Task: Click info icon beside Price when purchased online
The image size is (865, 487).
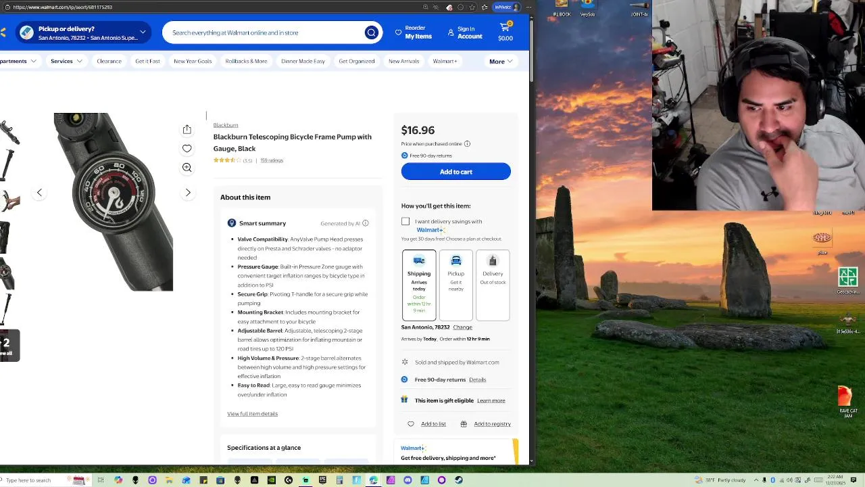Action: point(467,143)
